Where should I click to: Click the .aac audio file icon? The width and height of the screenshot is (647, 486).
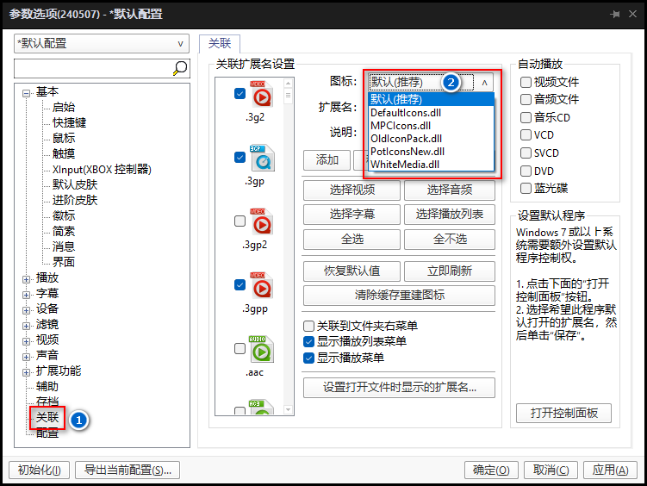[261, 349]
